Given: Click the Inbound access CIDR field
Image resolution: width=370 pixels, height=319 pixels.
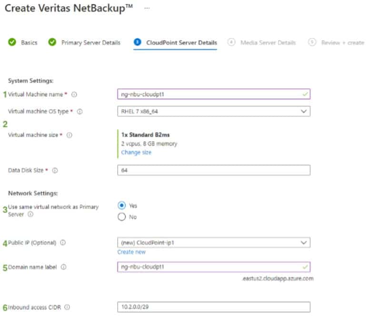Looking at the screenshot, I should (214, 307).
